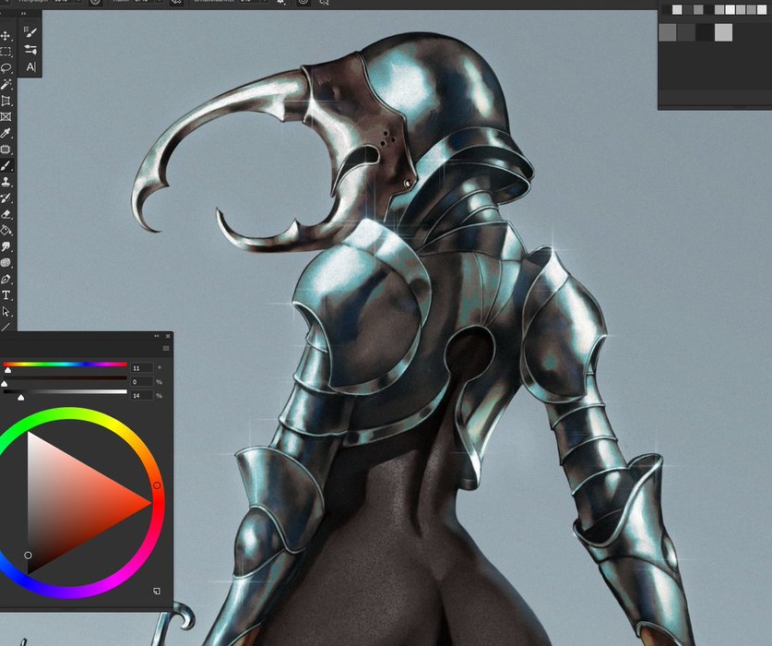The image size is (772, 646).
Task: Pick a color inside the color wheel triangle
Action: (69, 503)
